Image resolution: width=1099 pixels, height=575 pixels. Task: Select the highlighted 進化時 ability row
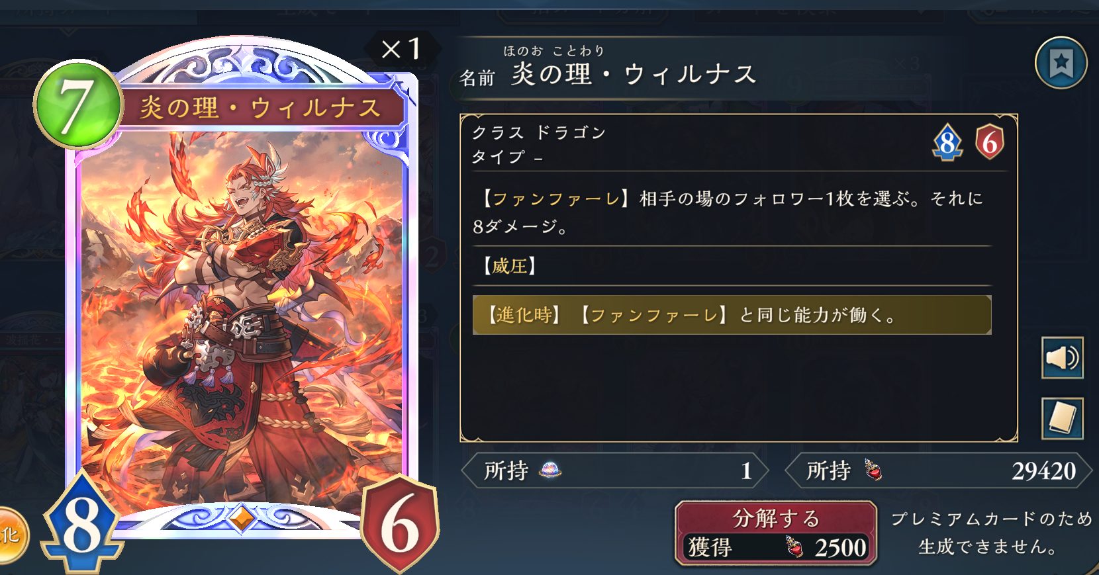click(x=732, y=315)
